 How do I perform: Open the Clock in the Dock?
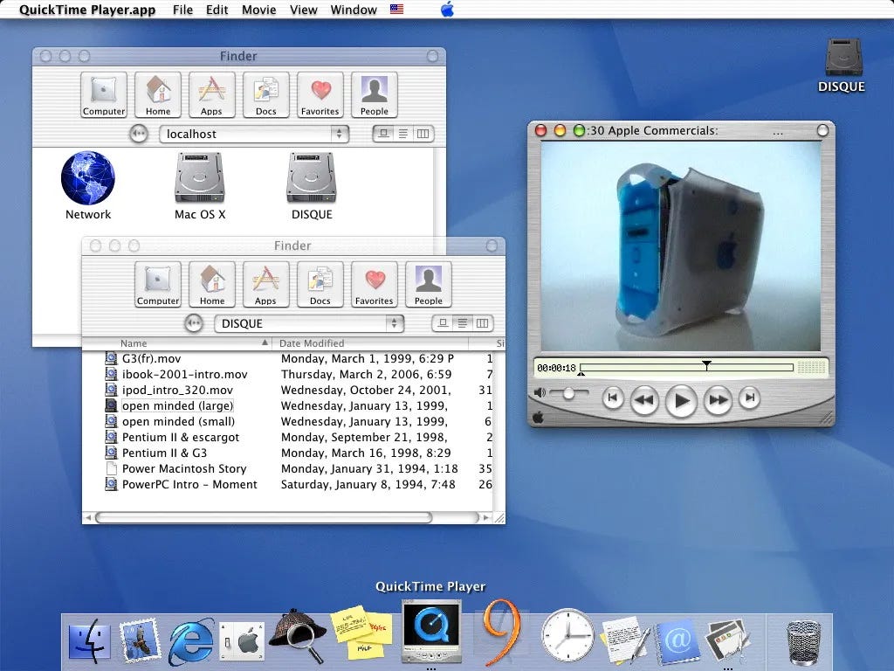click(567, 636)
